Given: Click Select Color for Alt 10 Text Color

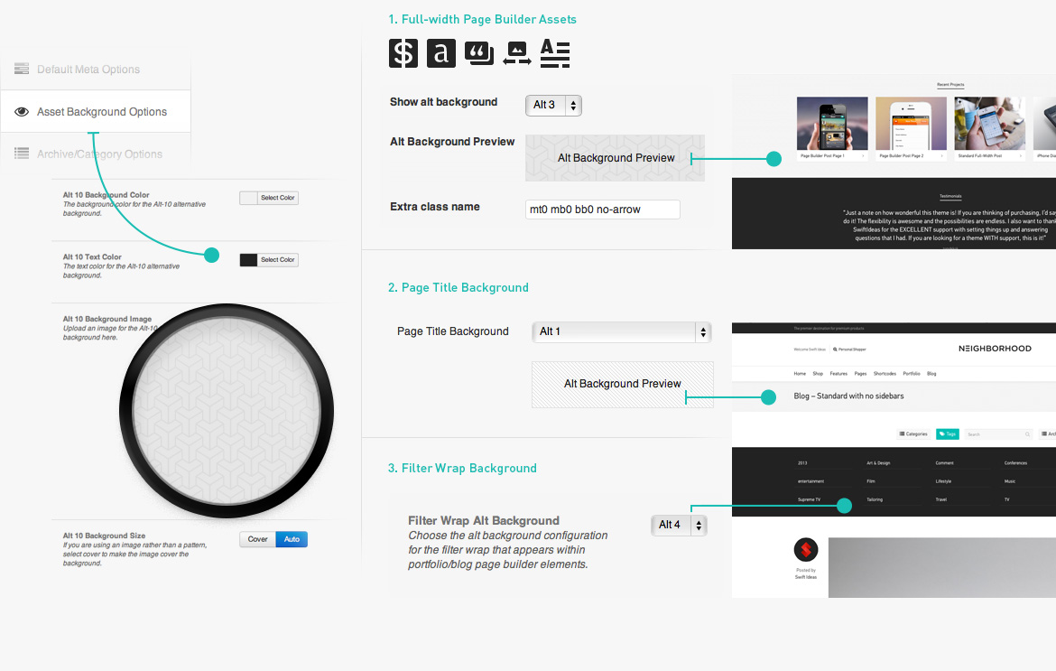Looking at the screenshot, I should [x=277, y=260].
